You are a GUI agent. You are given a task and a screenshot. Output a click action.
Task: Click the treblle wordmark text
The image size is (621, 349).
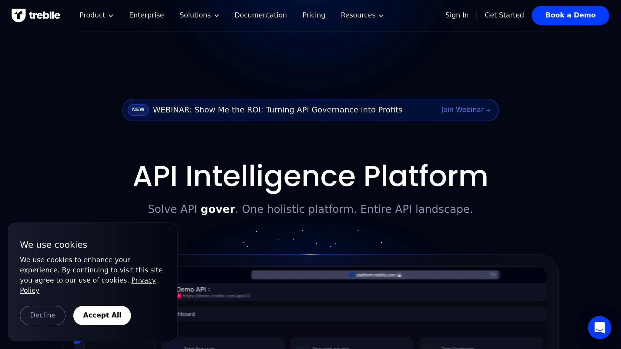[44, 15]
